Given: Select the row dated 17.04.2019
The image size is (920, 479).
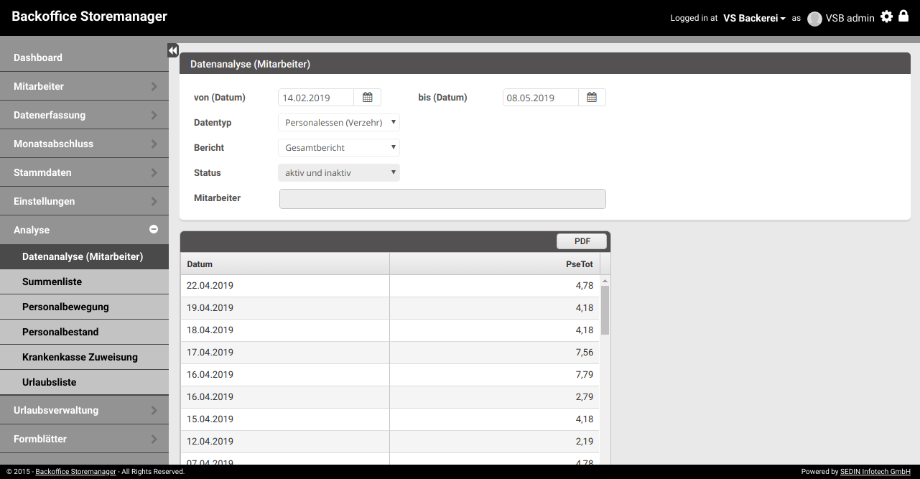Looking at the screenshot, I should (x=390, y=353).
